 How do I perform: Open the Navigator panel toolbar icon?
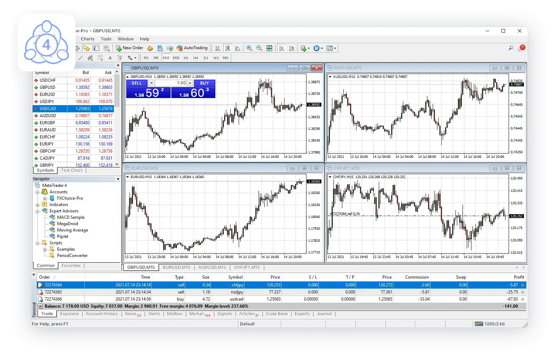[86, 48]
